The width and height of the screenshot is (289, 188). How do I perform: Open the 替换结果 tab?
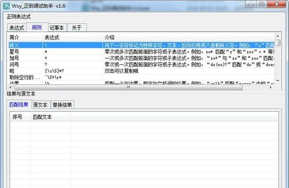[x=62, y=105]
